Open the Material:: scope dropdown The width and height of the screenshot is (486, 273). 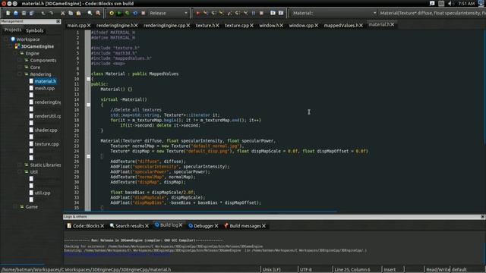tap(334, 13)
